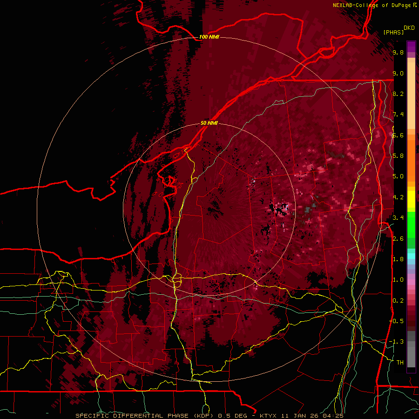Click the 5.0 value on color scale
The height and width of the screenshot is (419, 419).
(x=398, y=176)
